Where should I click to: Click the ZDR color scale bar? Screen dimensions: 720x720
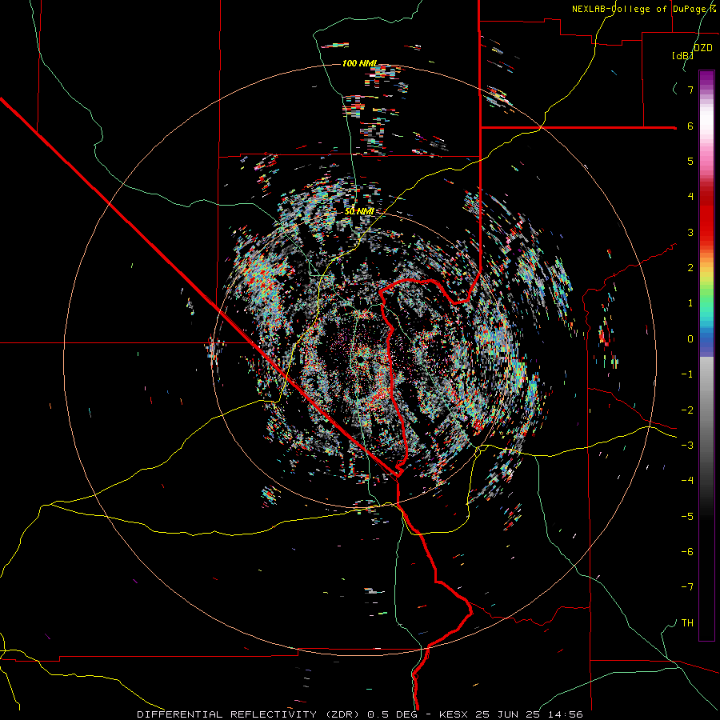click(706, 355)
